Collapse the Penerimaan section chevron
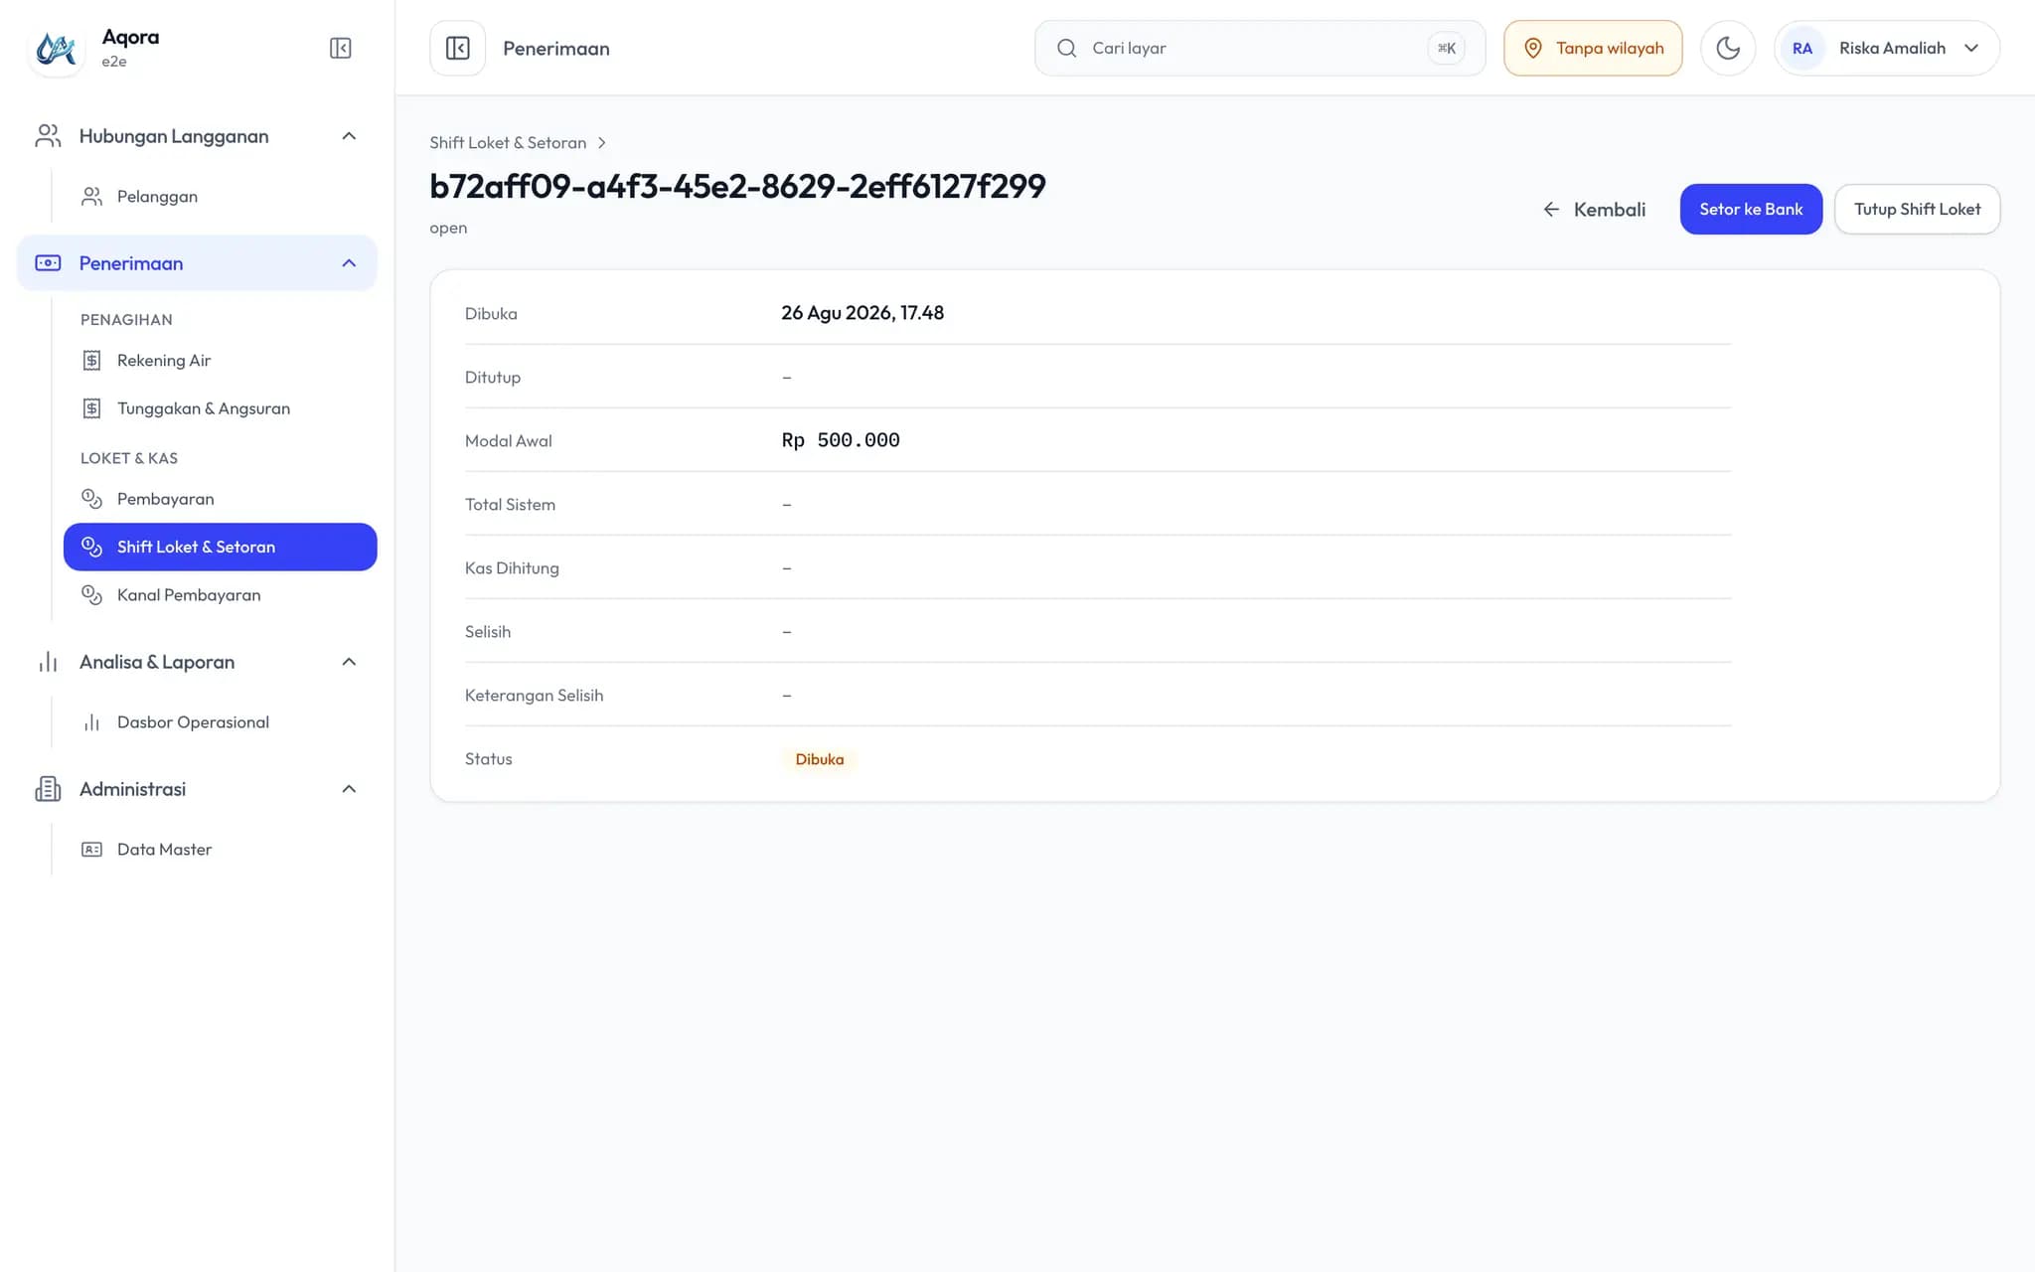 click(349, 263)
